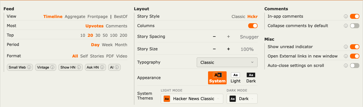Enable Auto-close settings on scroll
The width and height of the screenshot is (363, 107).
(x=355, y=66)
